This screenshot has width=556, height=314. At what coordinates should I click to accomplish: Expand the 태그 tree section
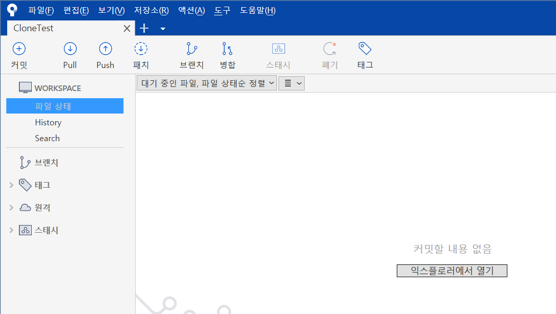pos(11,185)
